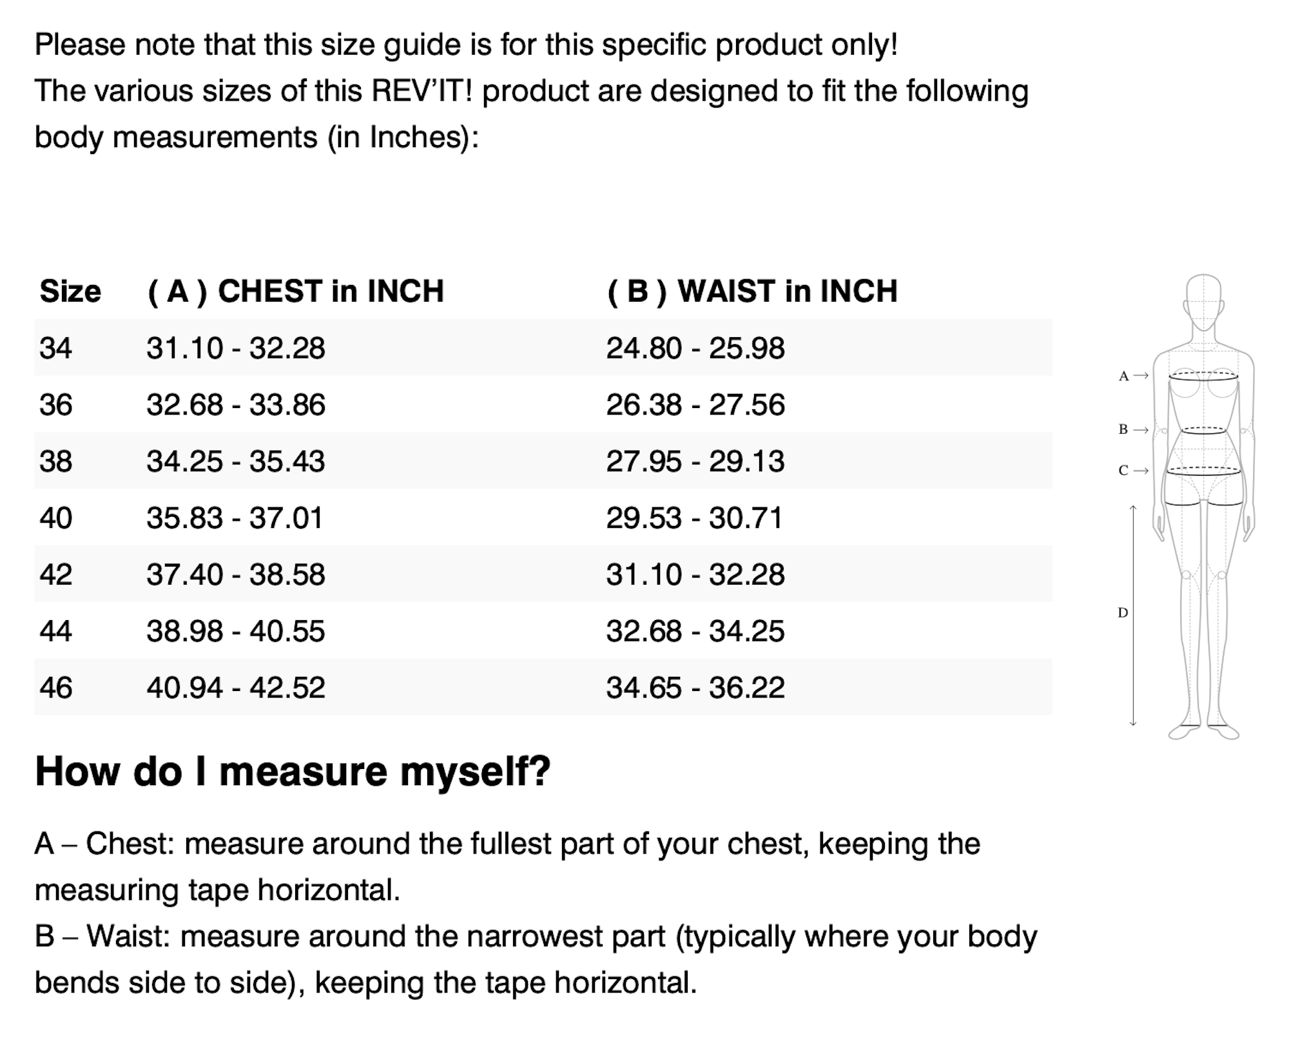Click the Size column header

(x=70, y=291)
